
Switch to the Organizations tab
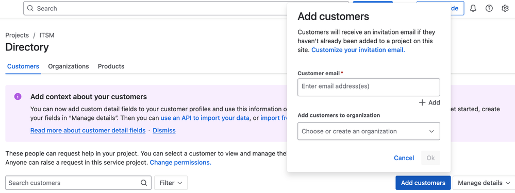[69, 66]
